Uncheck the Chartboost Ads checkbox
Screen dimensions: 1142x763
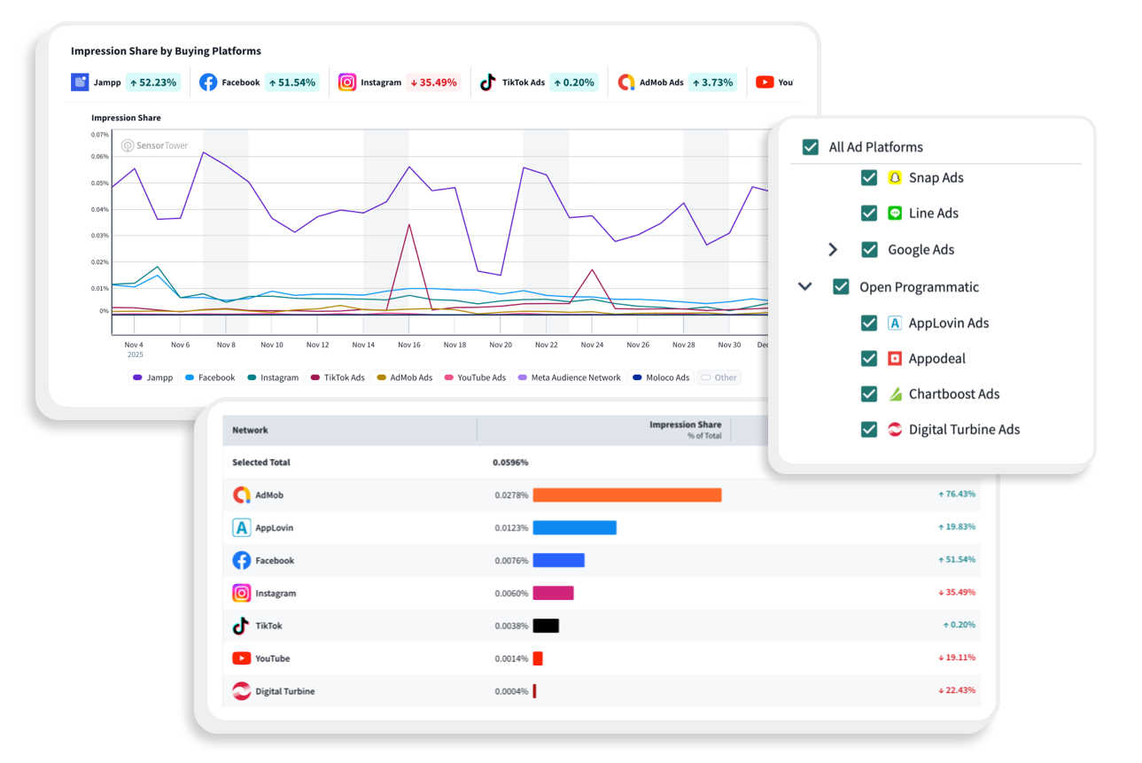pos(869,393)
